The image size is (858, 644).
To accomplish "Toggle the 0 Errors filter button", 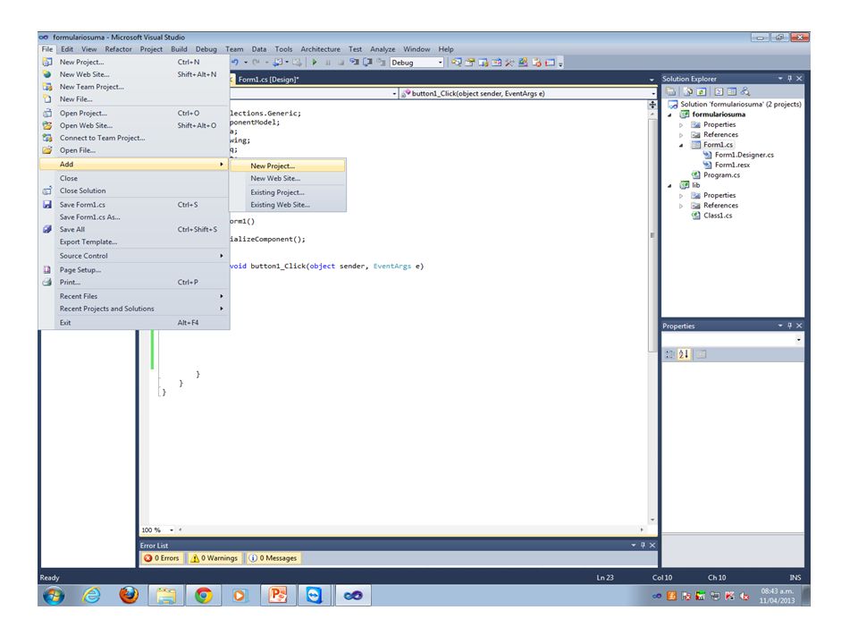I will tap(162, 558).
